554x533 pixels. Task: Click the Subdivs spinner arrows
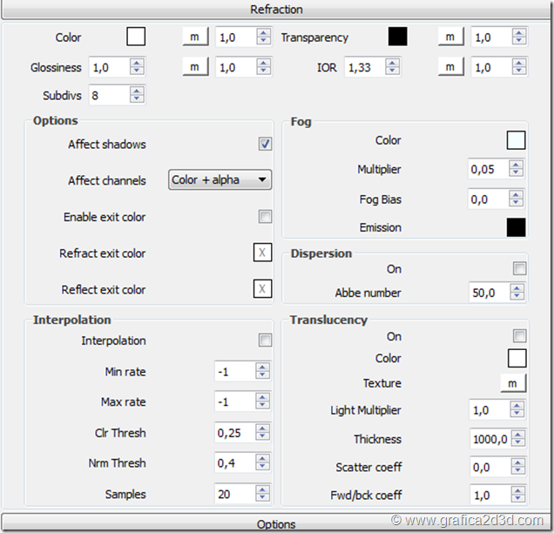pos(138,95)
